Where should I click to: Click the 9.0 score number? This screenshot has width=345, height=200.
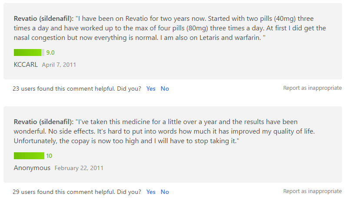pos(50,52)
